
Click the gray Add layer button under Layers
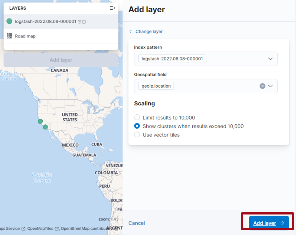[x=61, y=60]
